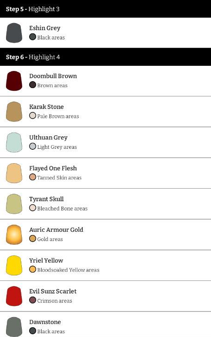Viewport: 211px width, 337px height.
Task: Click the Gold areas color circle
Action: click(x=32, y=238)
